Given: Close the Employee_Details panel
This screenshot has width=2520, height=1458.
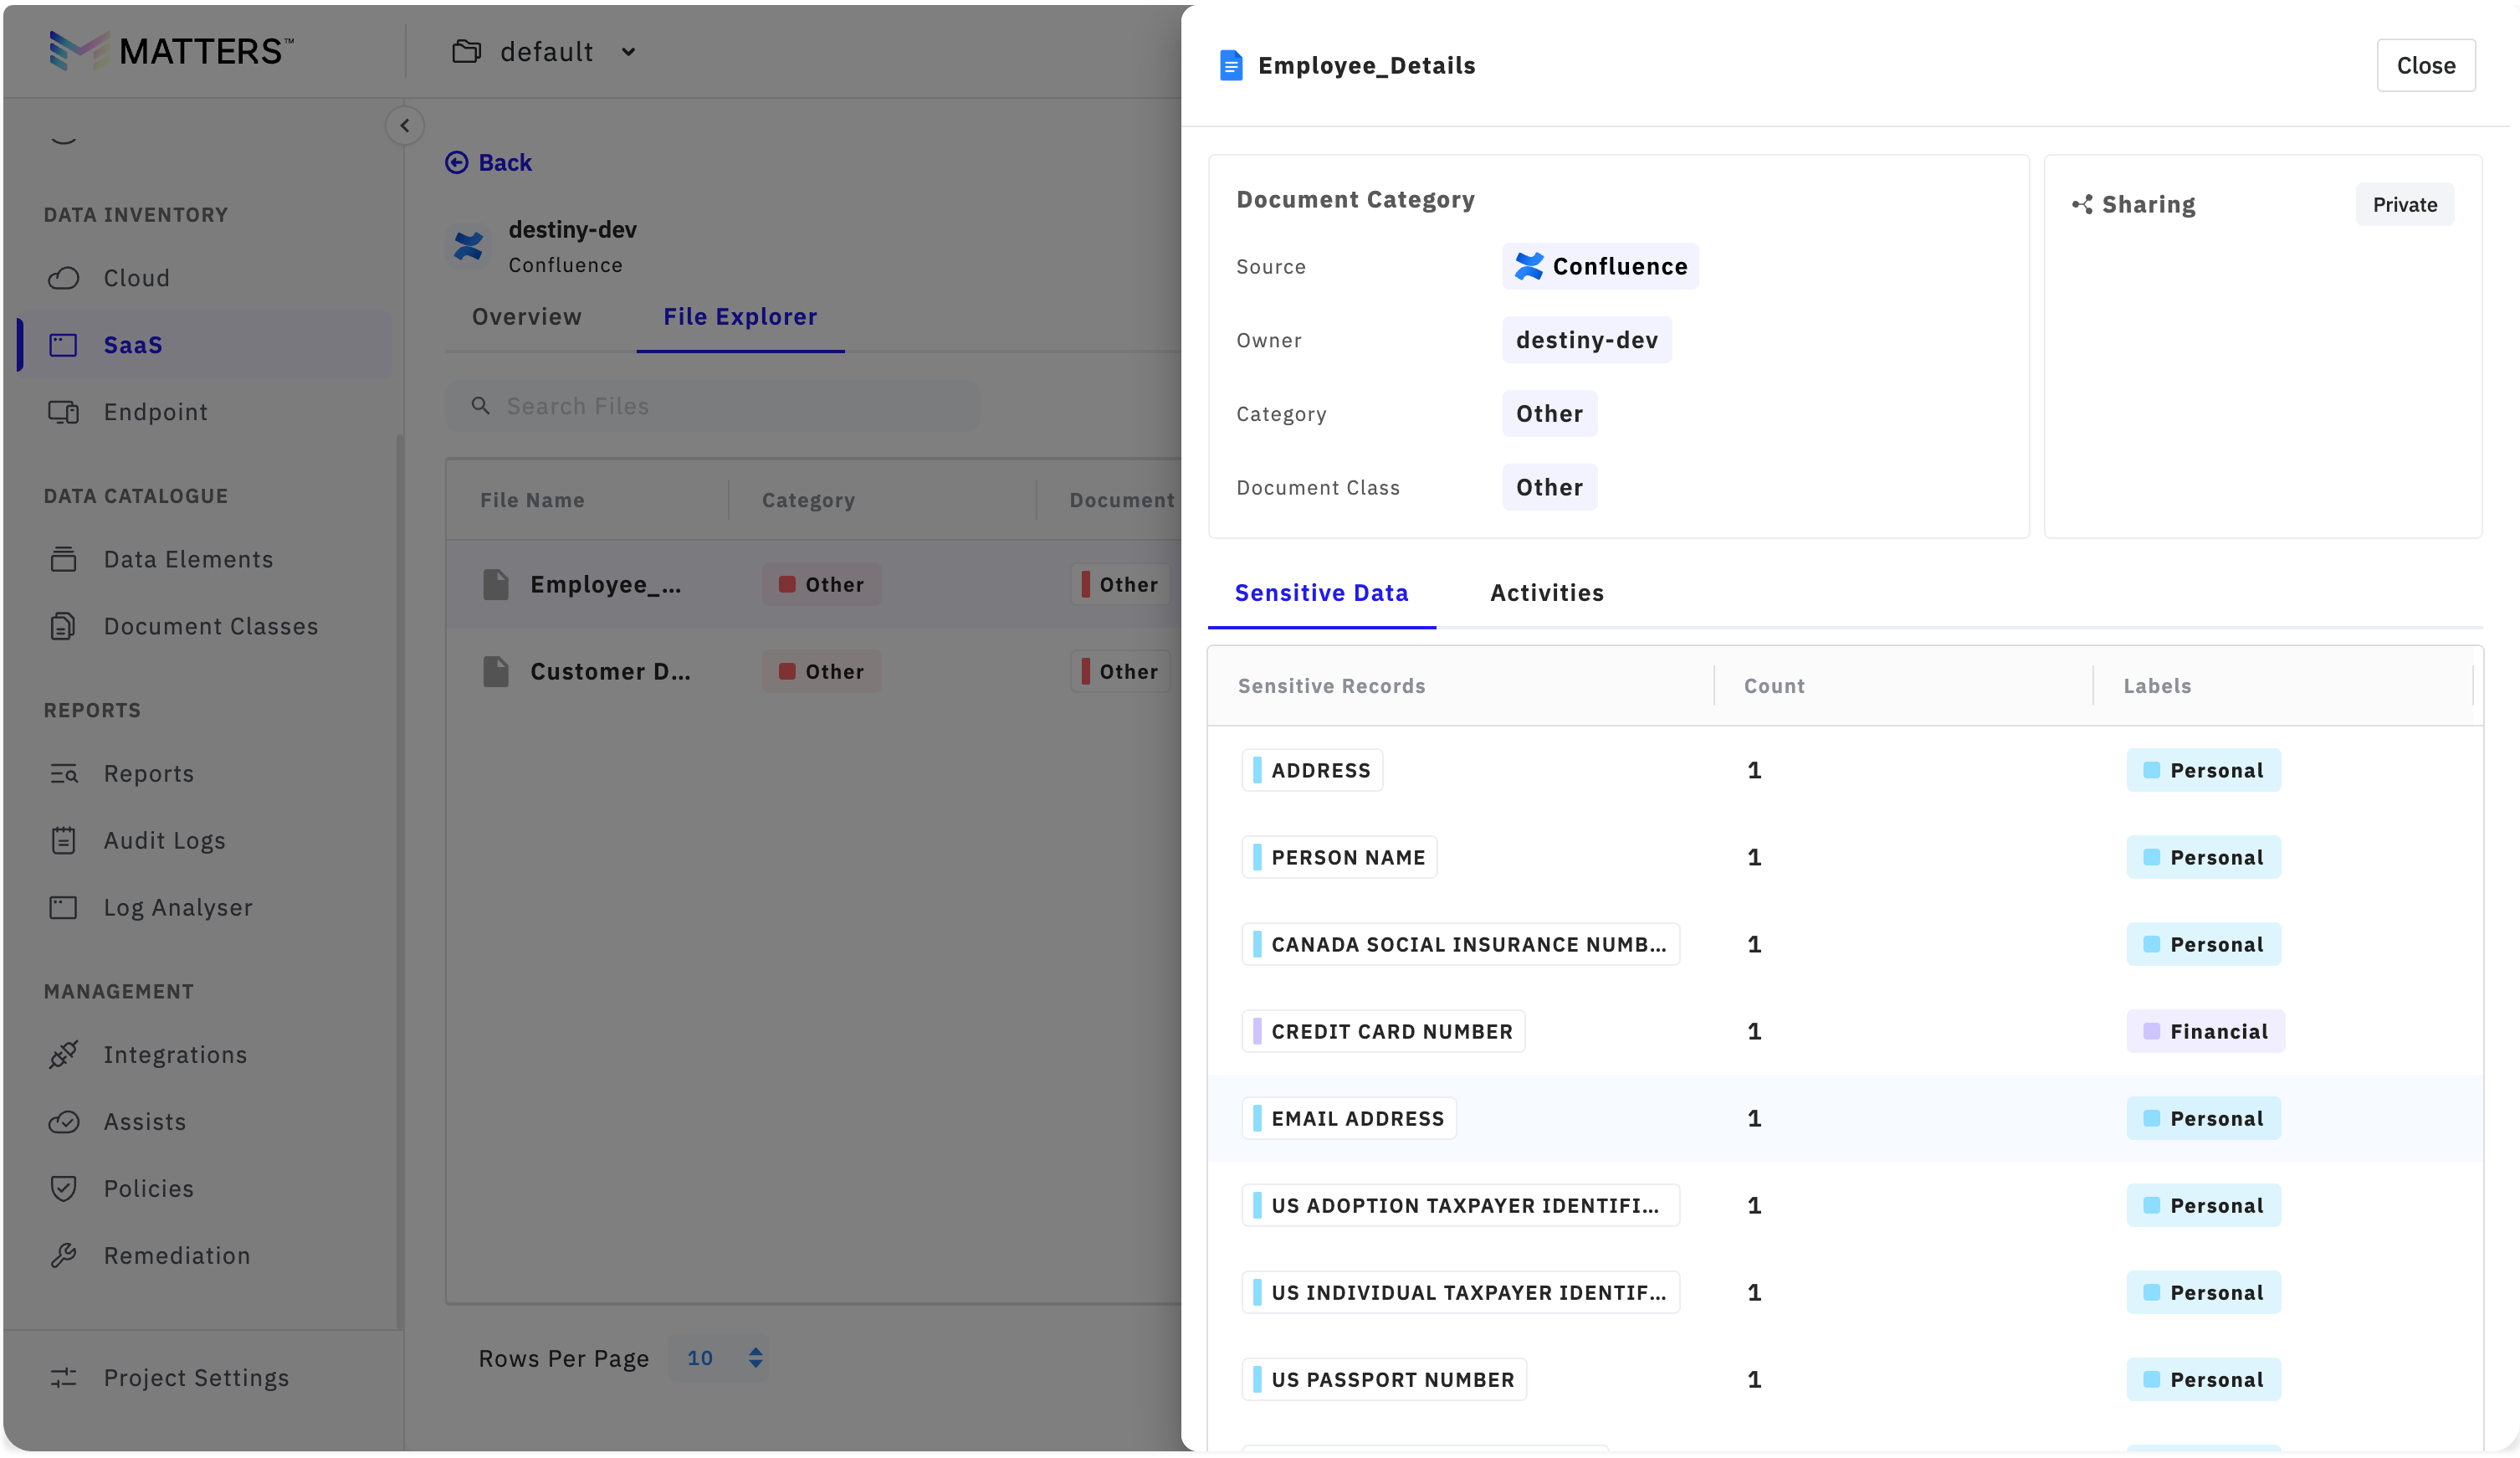Looking at the screenshot, I should 2426,65.
